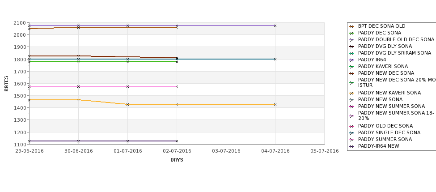The height and width of the screenshot is (192, 436).
Task: Click the PADDY NEW KAVERI SONA legend marker
Action: point(352,93)
